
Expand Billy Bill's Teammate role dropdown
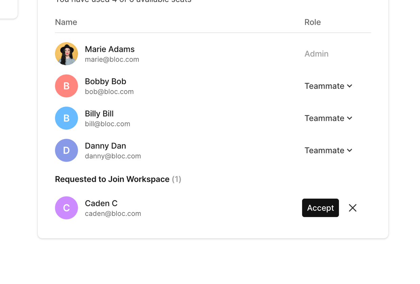[328, 118]
